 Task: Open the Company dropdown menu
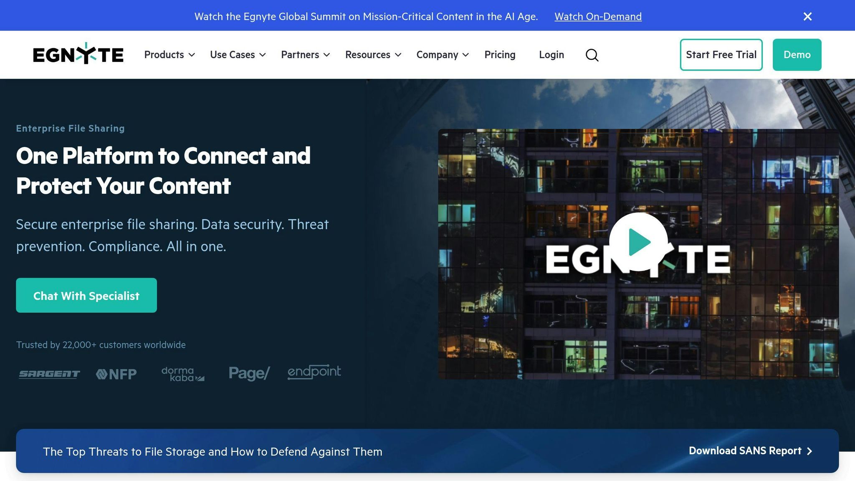[x=442, y=55]
